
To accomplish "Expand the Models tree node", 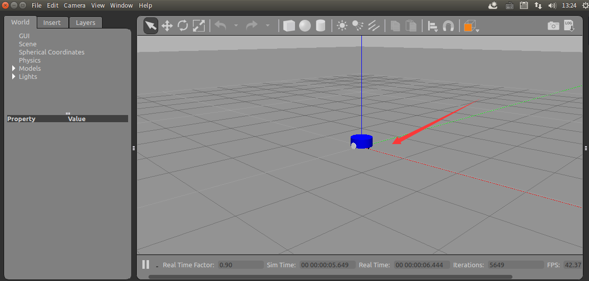I will (14, 68).
